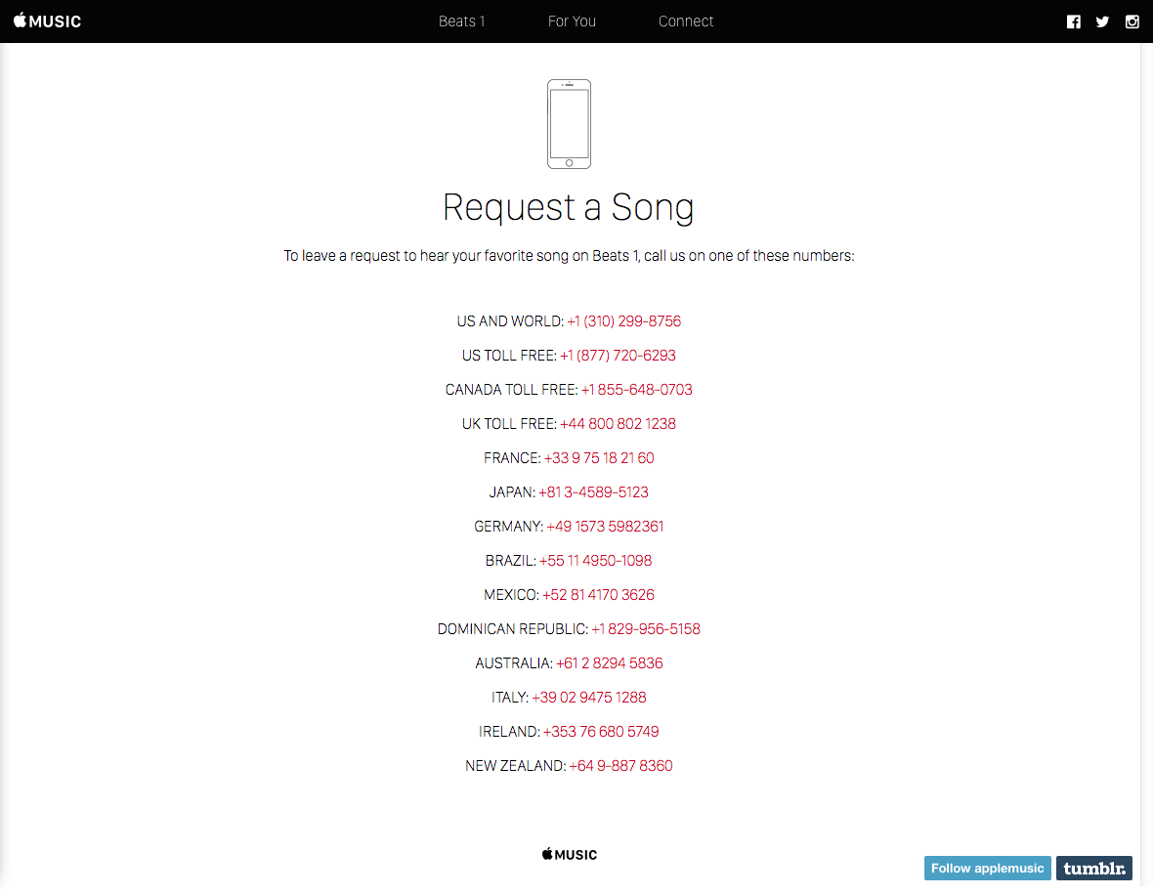Click the Apple Music logo in header

(x=47, y=21)
